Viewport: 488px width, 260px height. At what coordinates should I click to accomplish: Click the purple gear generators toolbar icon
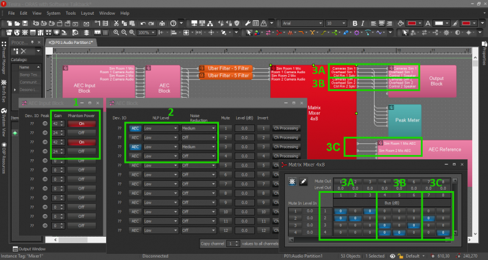tap(357, 32)
